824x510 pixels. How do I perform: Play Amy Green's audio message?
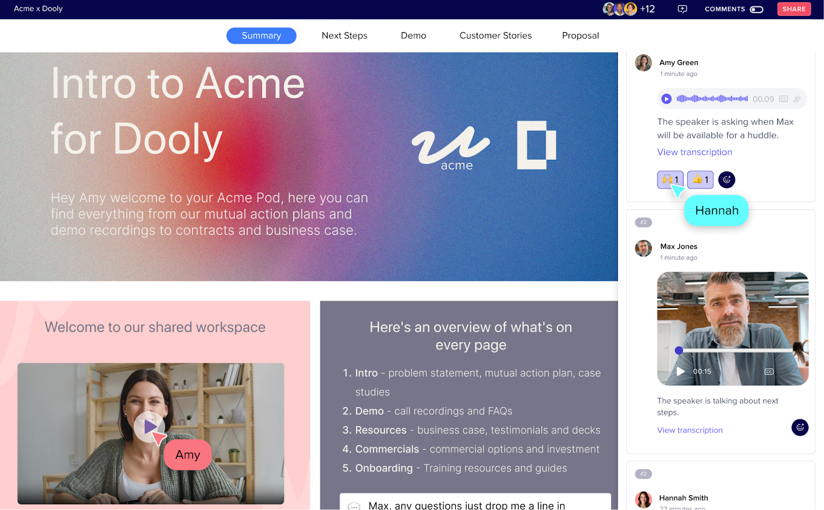[x=666, y=99]
